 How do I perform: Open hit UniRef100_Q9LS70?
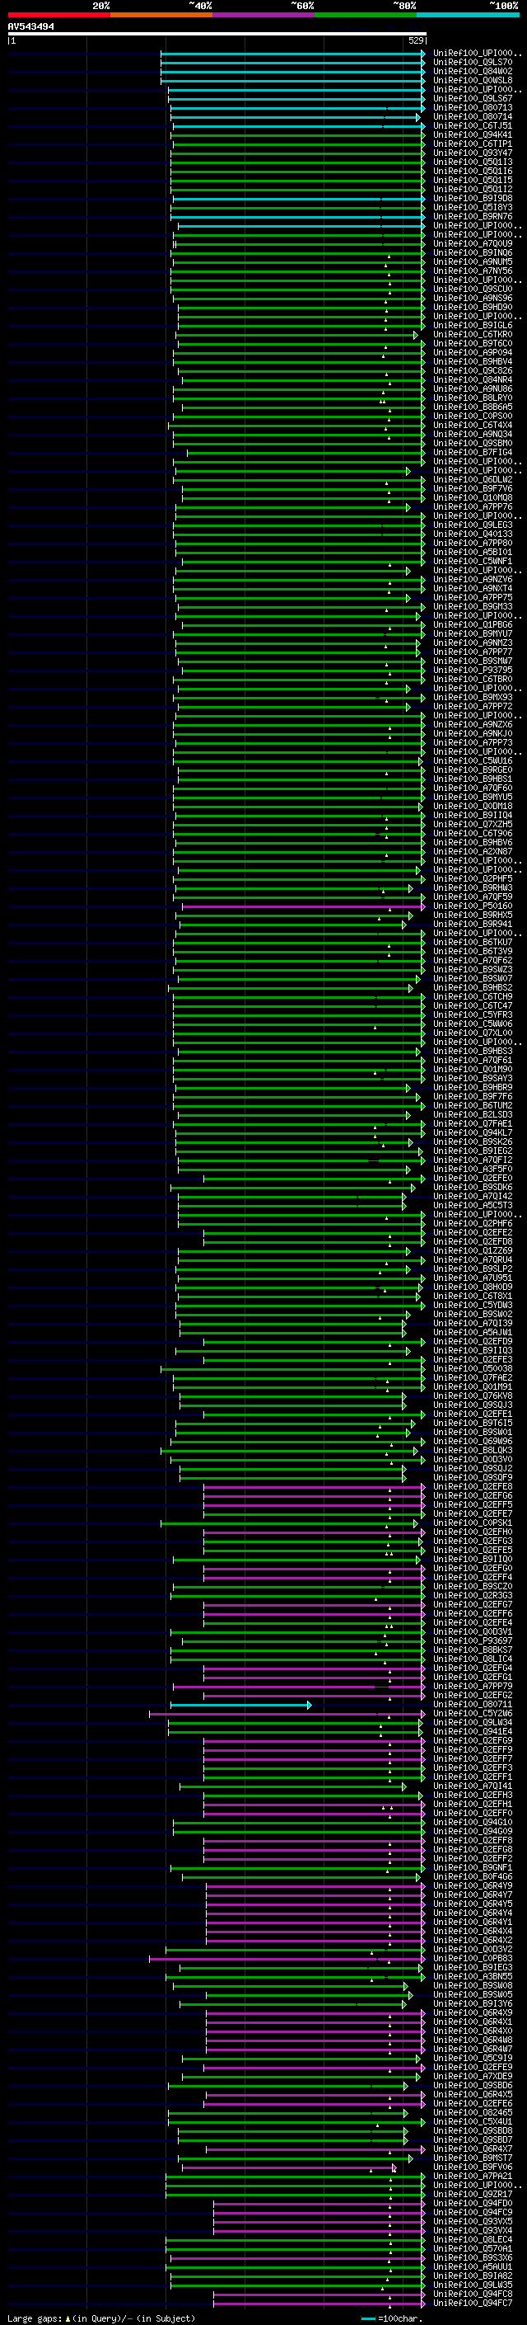click(x=473, y=63)
